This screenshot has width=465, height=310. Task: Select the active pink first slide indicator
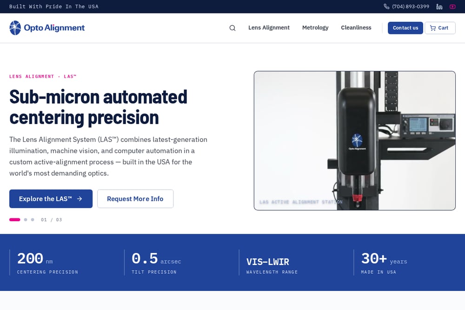14,220
